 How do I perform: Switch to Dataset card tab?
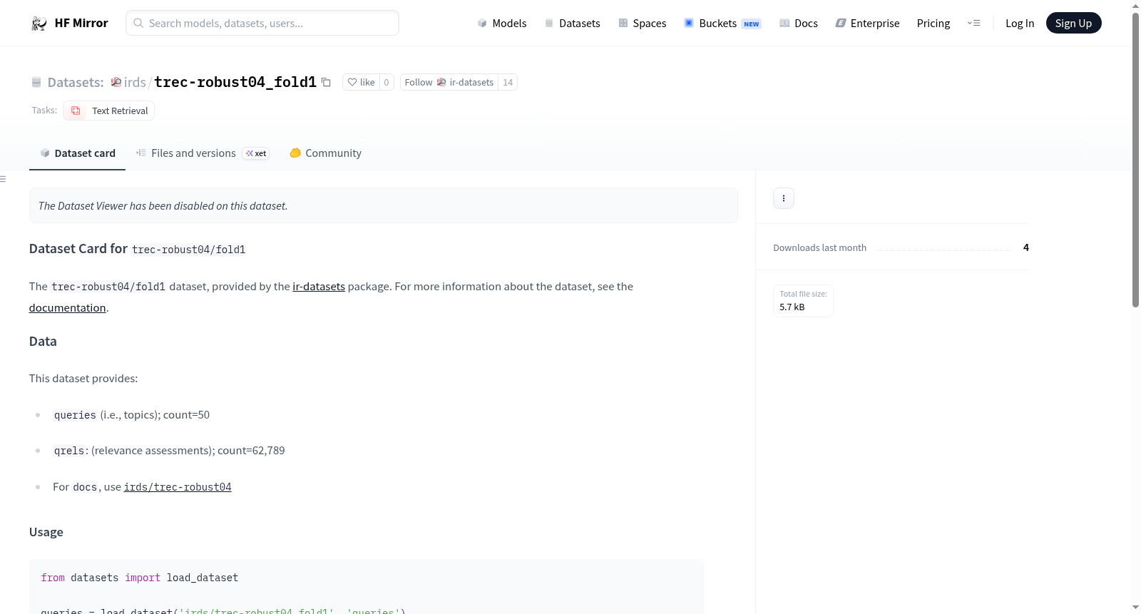coord(77,153)
